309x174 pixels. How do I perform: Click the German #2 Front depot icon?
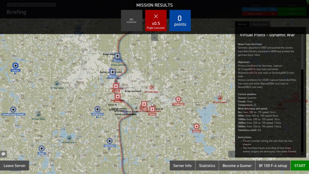69,138
